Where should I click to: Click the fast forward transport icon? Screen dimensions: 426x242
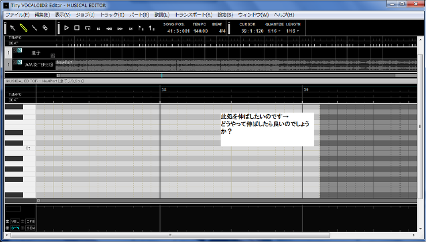point(120,29)
